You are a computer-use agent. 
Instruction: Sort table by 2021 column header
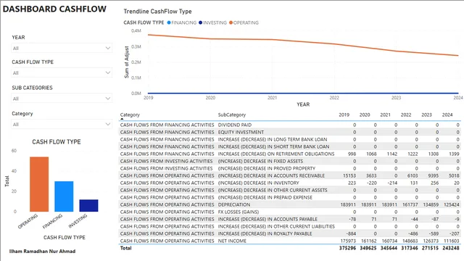pyautogui.click(x=385, y=115)
